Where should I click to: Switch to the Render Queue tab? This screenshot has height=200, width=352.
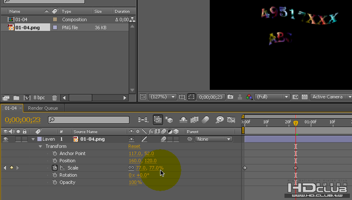click(x=43, y=108)
